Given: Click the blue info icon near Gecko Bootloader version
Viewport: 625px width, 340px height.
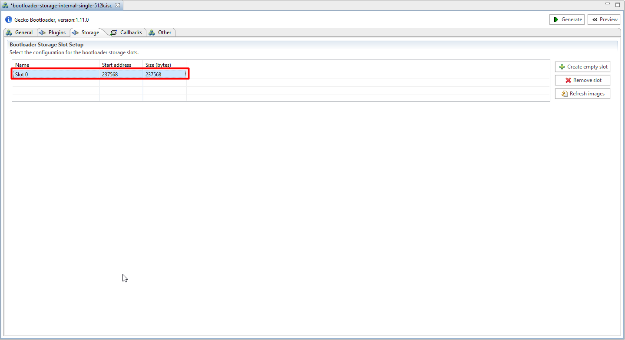Looking at the screenshot, I should [8, 20].
